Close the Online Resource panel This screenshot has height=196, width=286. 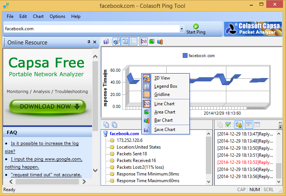pyautogui.click(x=95, y=42)
